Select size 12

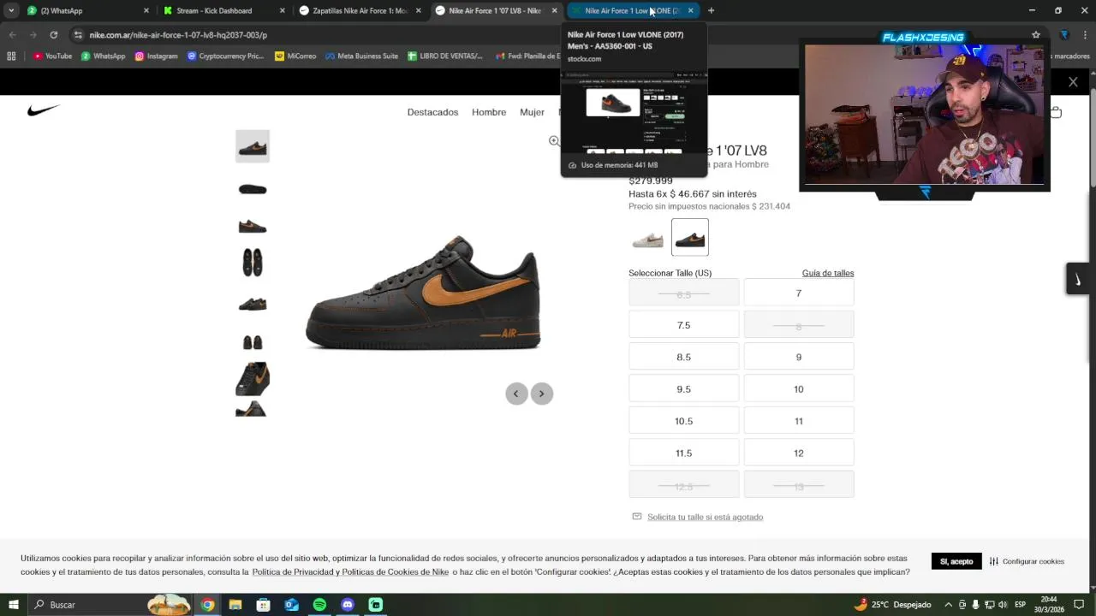799,453
